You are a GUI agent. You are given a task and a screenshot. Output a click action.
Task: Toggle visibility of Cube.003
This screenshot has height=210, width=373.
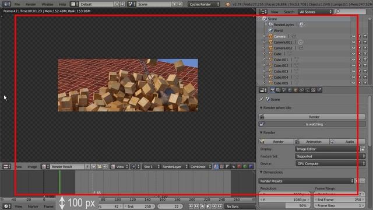[x=354, y=71]
